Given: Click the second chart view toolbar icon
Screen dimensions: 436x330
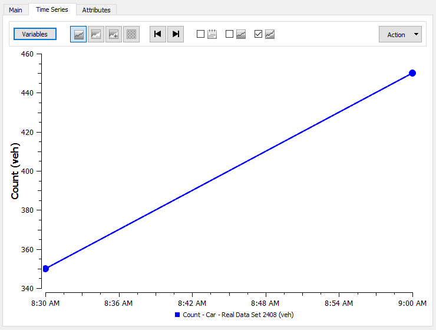Looking at the screenshot, I should (x=96, y=34).
